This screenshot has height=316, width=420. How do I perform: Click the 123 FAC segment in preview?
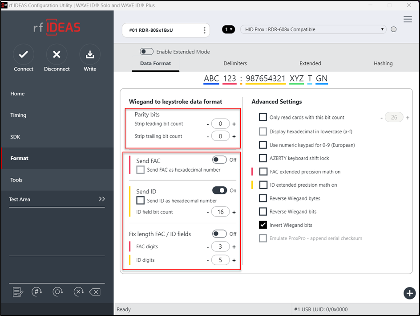point(230,79)
